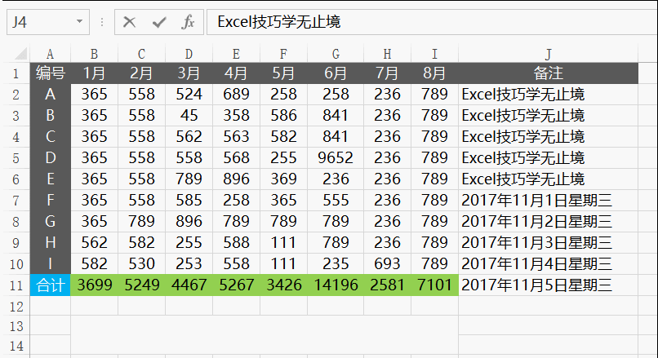The height and width of the screenshot is (358, 658).
Task: Click the 2017年11月2日星期三 cell
Action: 548,222
